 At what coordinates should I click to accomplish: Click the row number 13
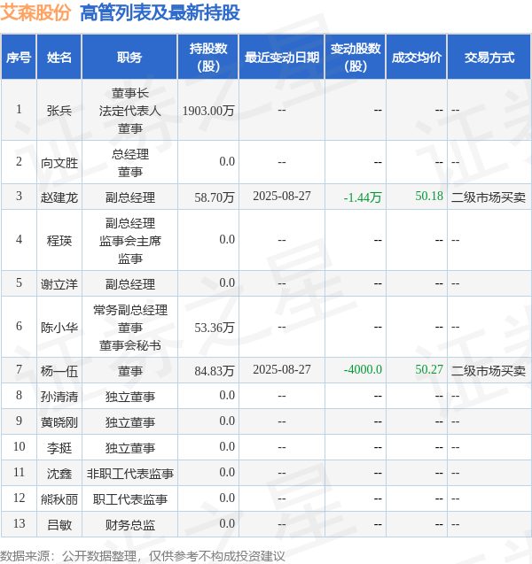(x=19, y=523)
